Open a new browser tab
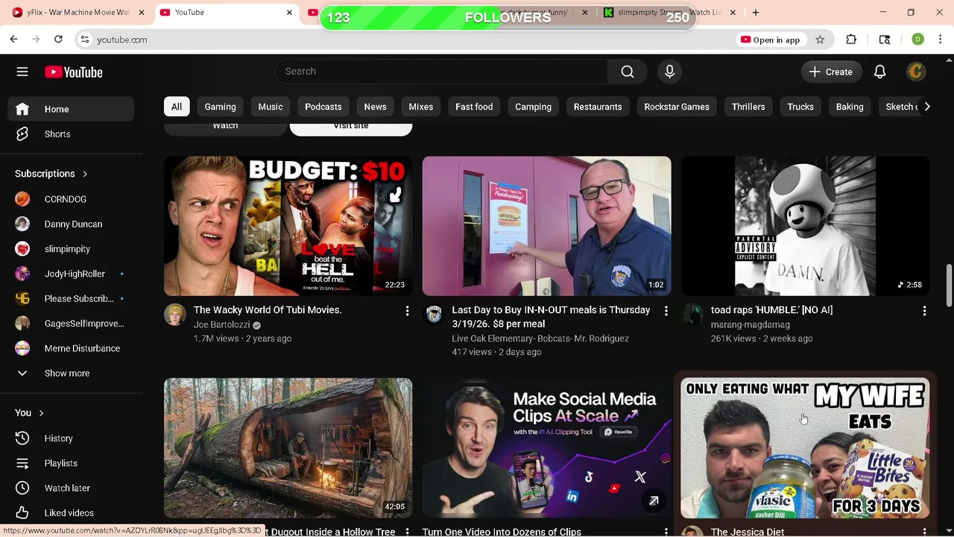 [x=756, y=13]
